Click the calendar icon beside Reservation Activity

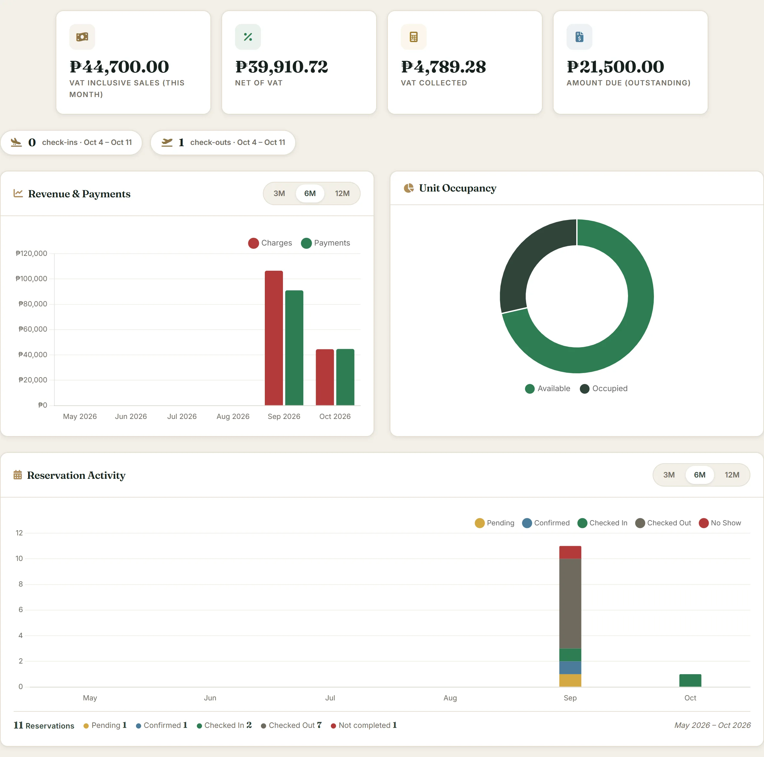click(18, 475)
